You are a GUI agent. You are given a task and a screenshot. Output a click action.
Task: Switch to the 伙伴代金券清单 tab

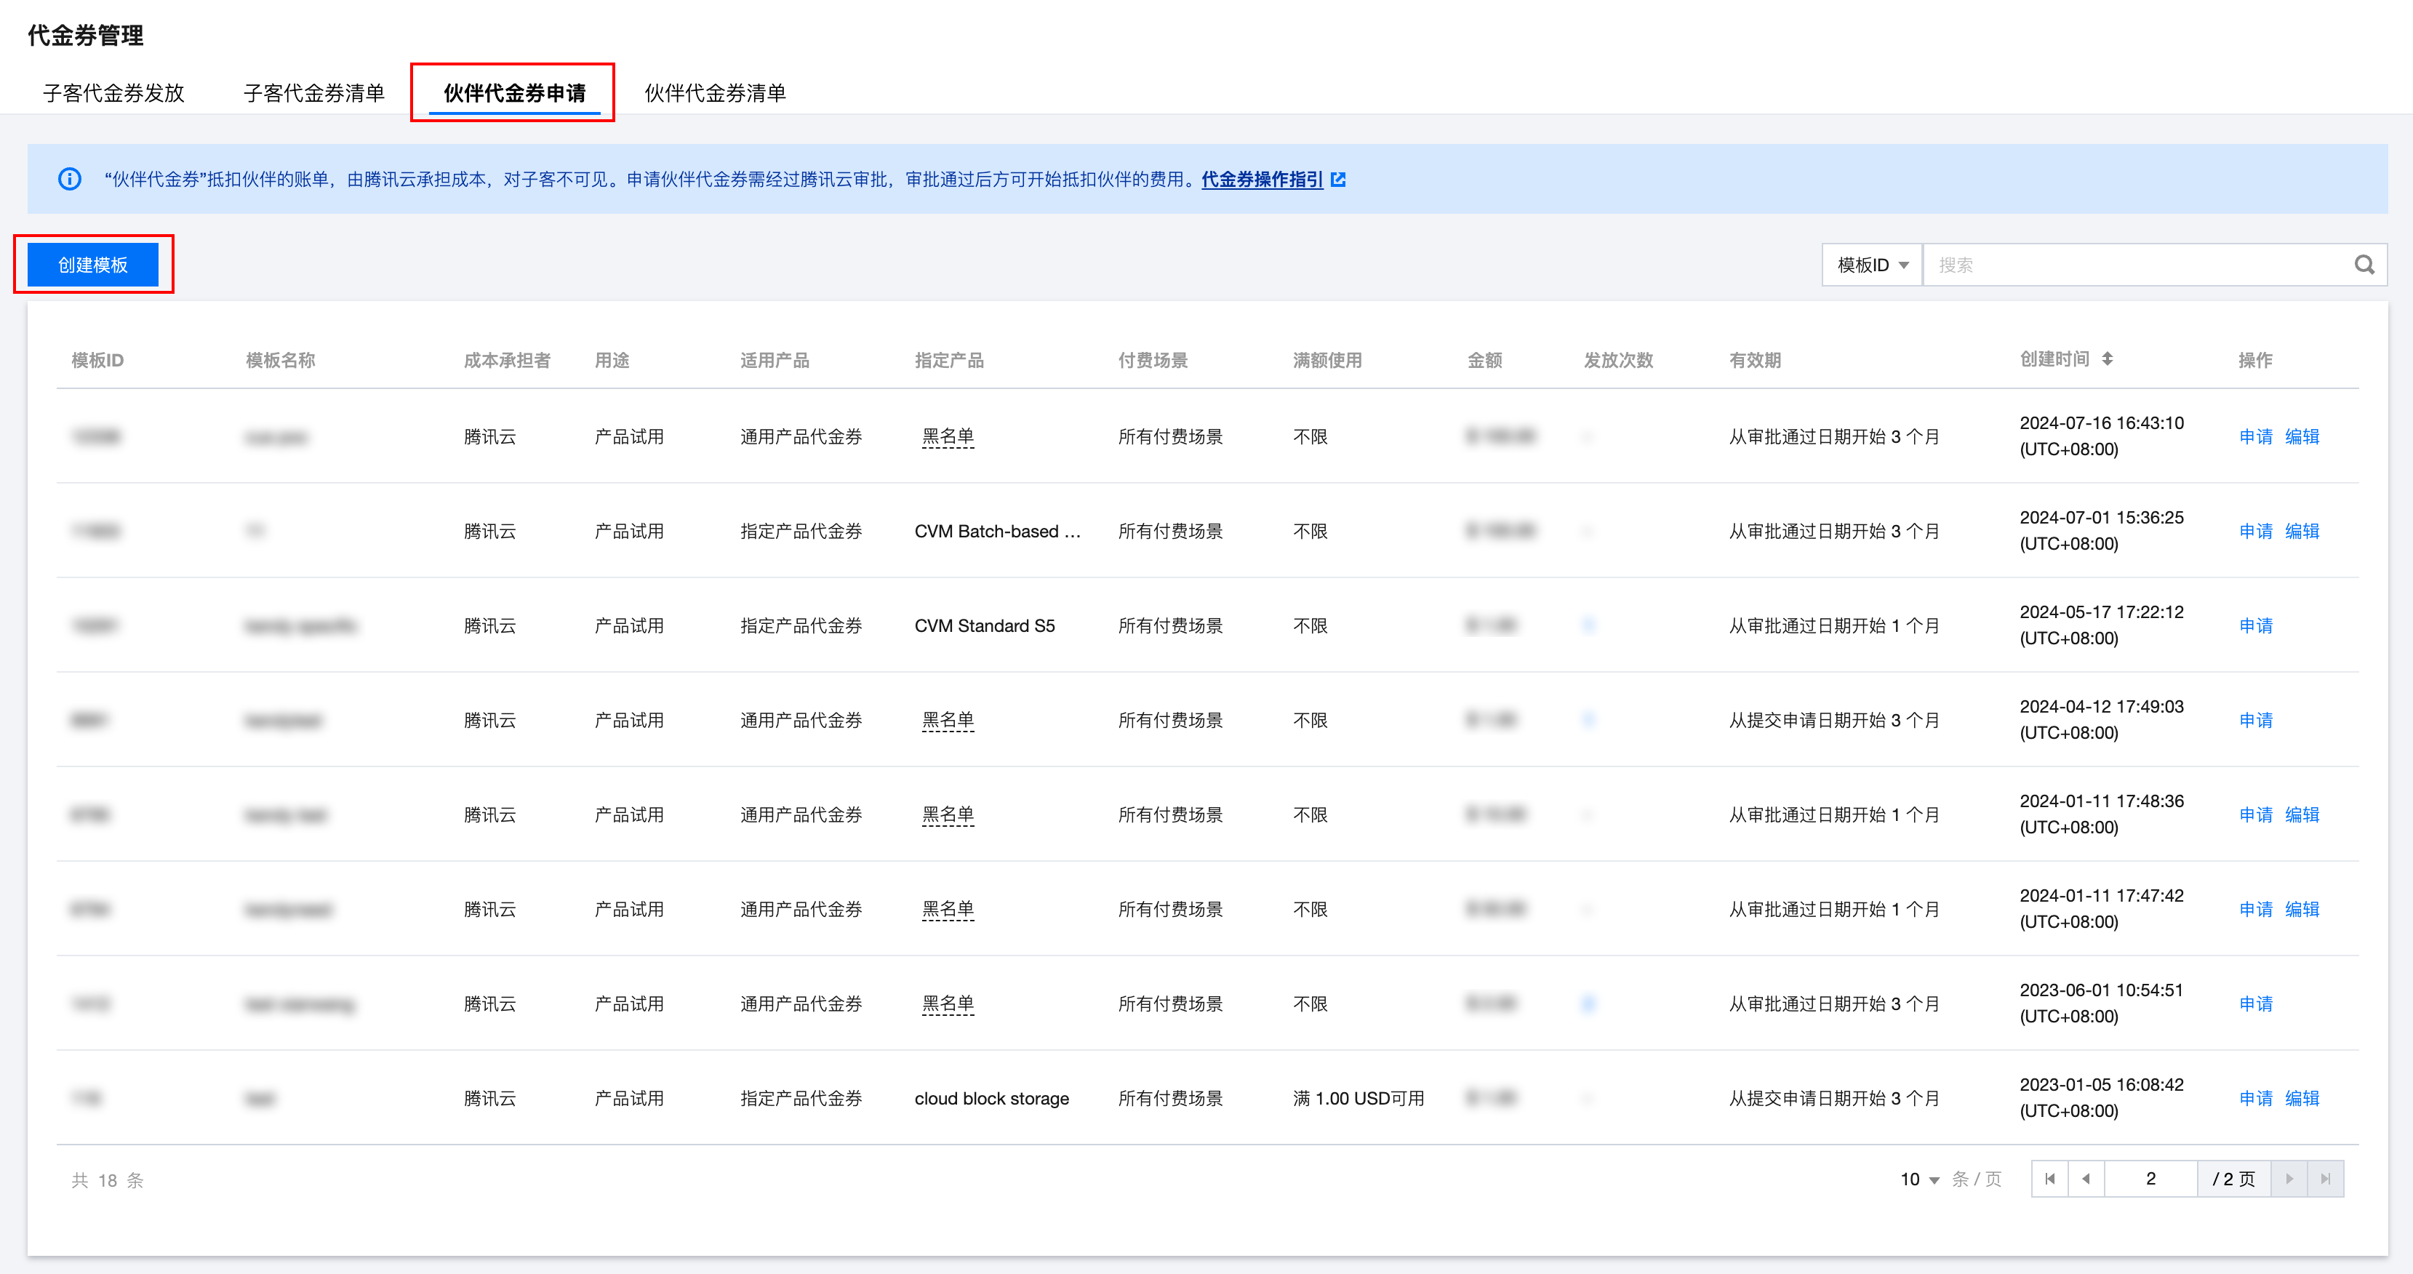point(715,93)
